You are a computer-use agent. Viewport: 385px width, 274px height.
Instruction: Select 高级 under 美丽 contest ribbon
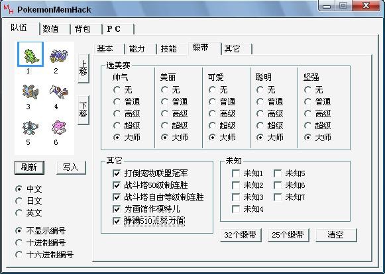click(174, 114)
